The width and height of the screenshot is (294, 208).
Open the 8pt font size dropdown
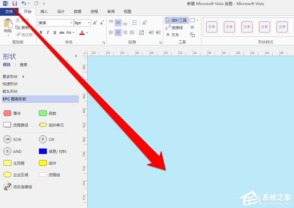coord(88,23)
